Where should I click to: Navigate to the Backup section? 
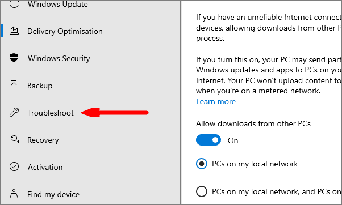coord(40,86)
